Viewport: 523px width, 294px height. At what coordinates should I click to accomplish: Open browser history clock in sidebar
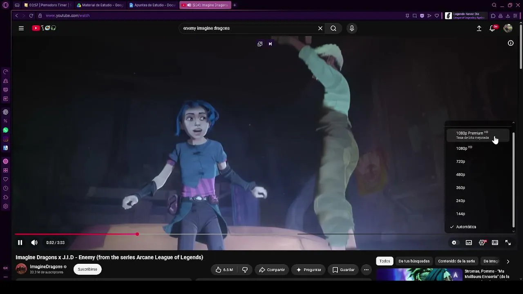pyautogui.click(x=5, y=188)
